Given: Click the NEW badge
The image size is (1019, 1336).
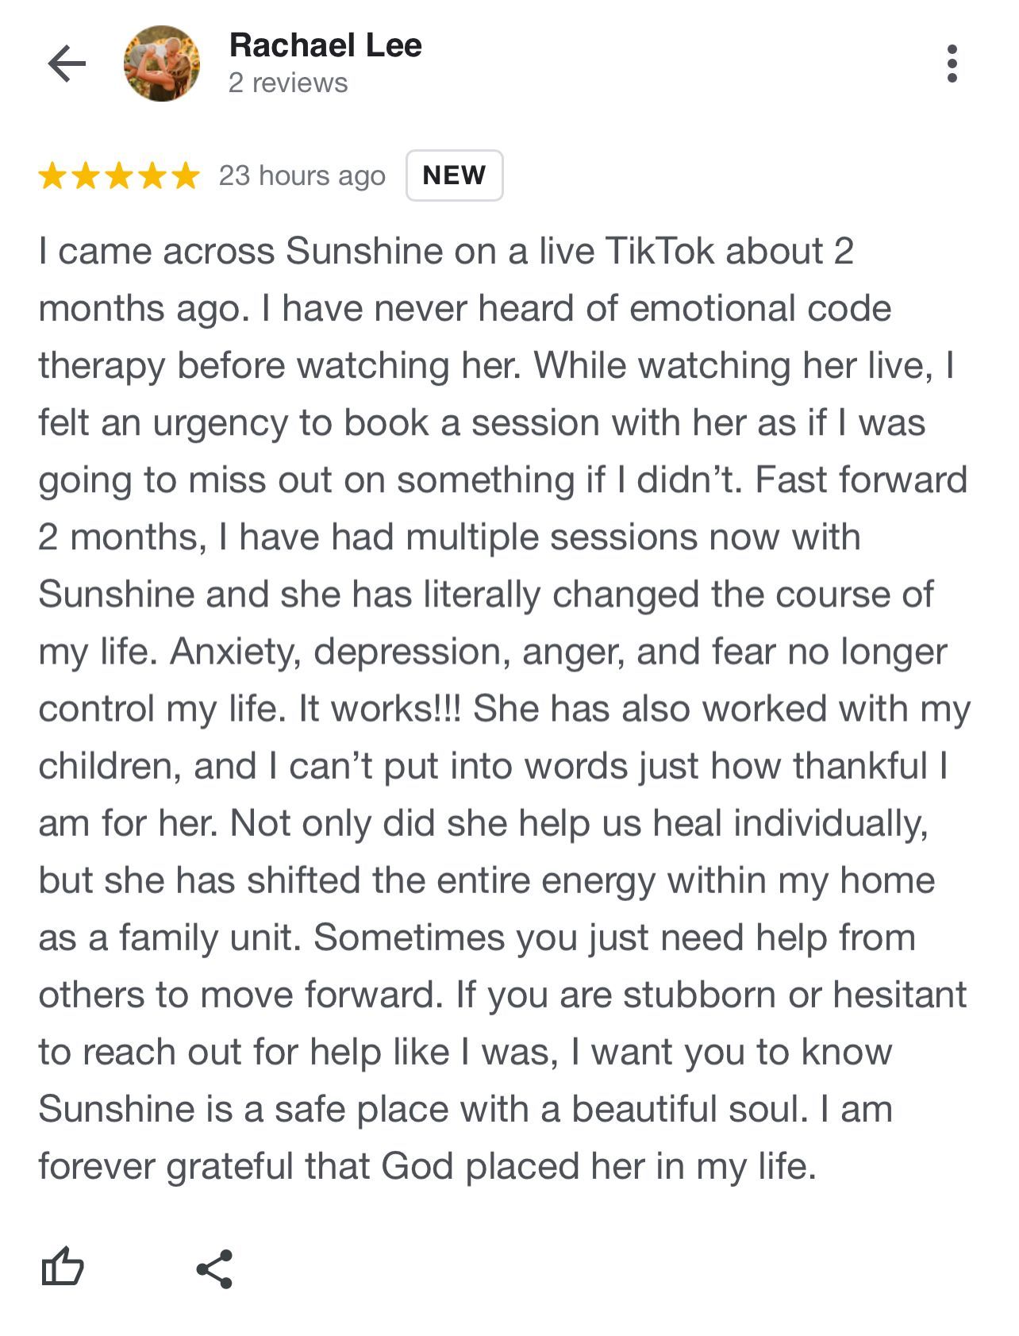Looking at the screenshot, I should click(x=454, y=175).
